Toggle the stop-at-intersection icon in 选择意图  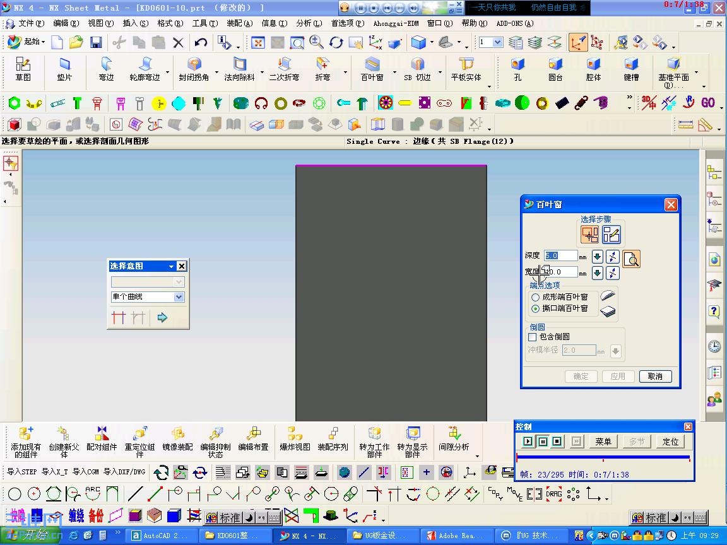[119, 317]
